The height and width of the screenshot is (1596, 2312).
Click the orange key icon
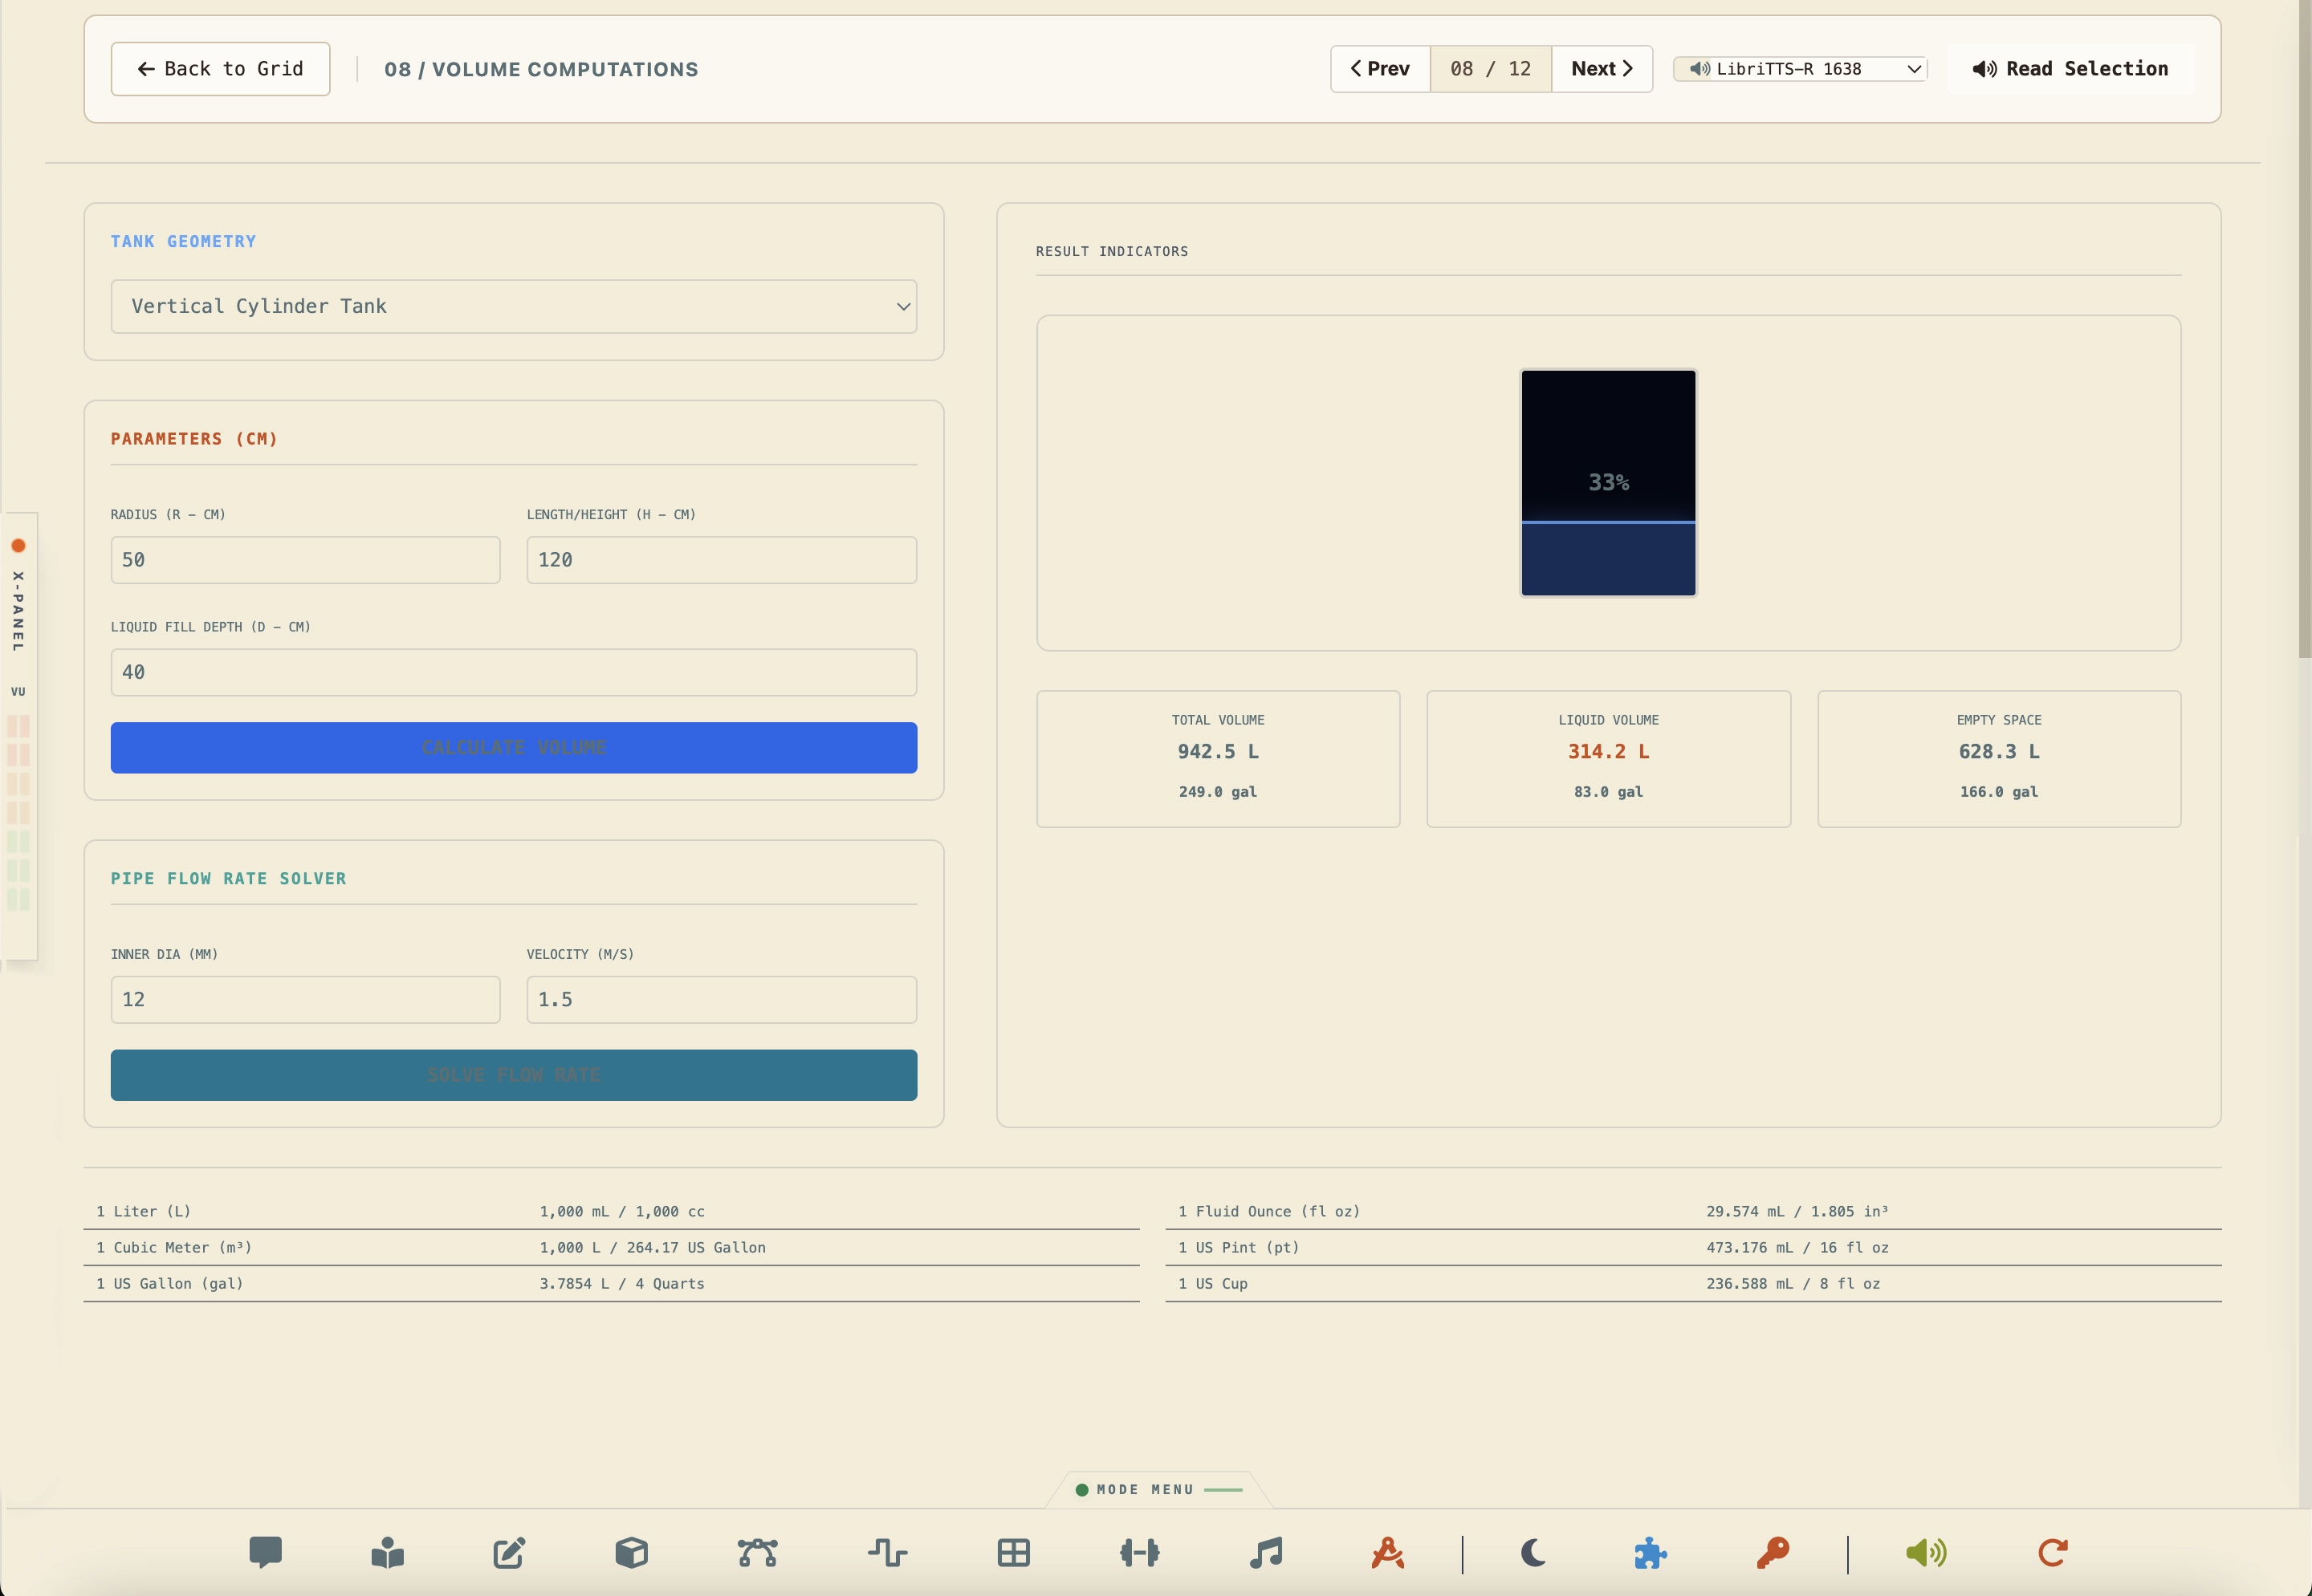click(x=1773, y=1552)
